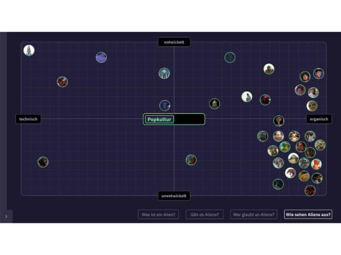Select the E.T. alien thumbnail on the axis
Image resolution: width=341 pixels, height=255 pixels.
(x=279, y=121)
